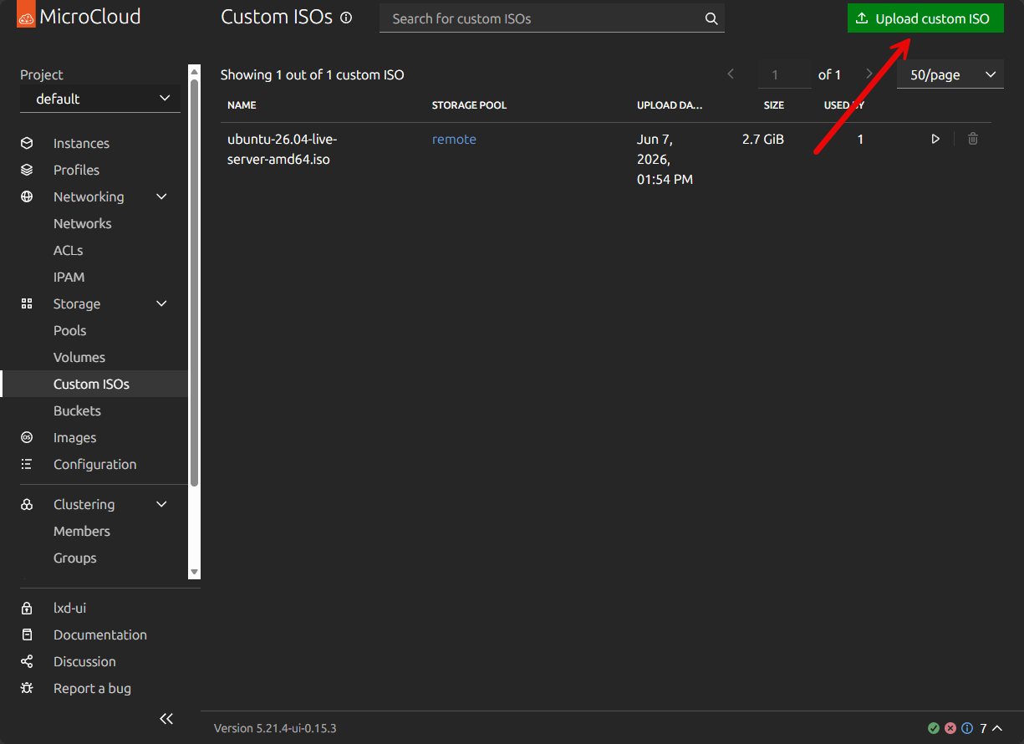Click the 2.7 GiB size cell
The height and width of the screenshot is (744, 1024).
coord(763,139)
